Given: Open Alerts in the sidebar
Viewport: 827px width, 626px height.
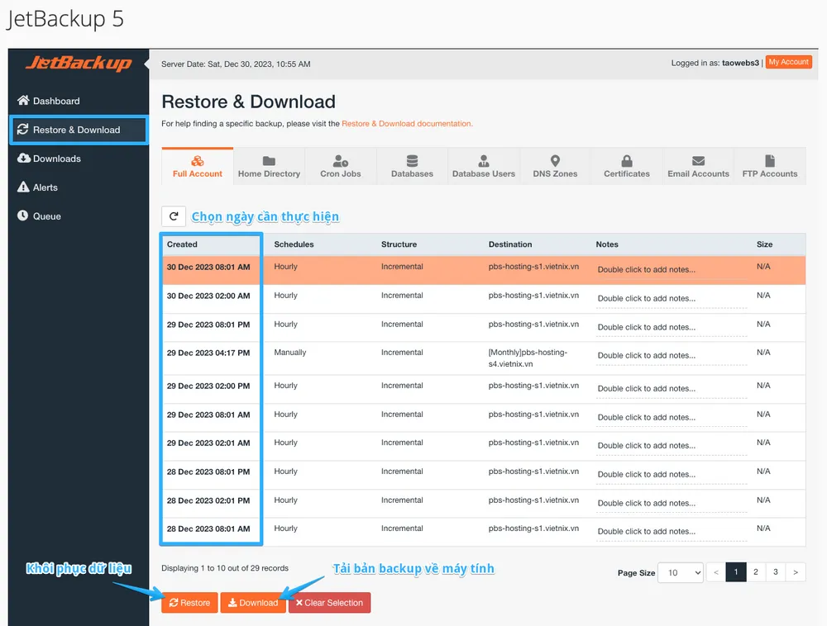Looking at the screenshot, I should [x=45, y=187].
